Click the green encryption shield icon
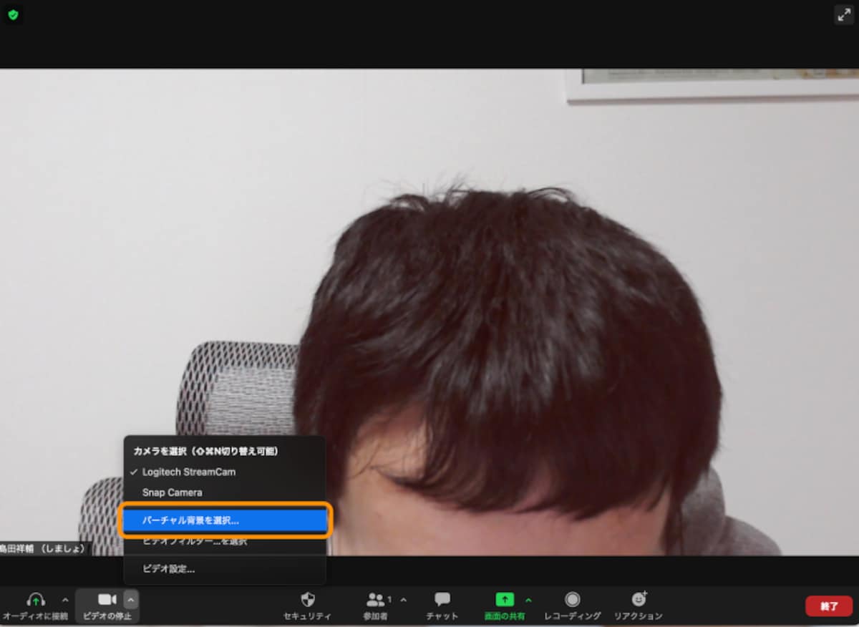 coord(13,14)
